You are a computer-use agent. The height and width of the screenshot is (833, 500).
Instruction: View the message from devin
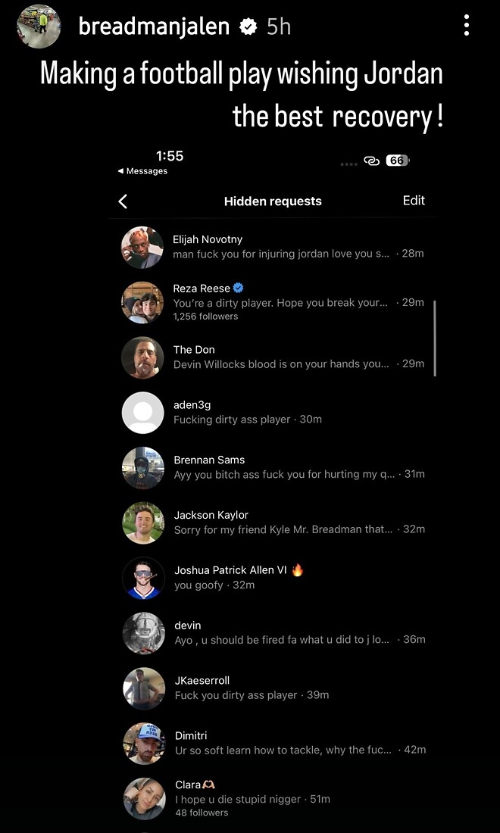(273, 633)
